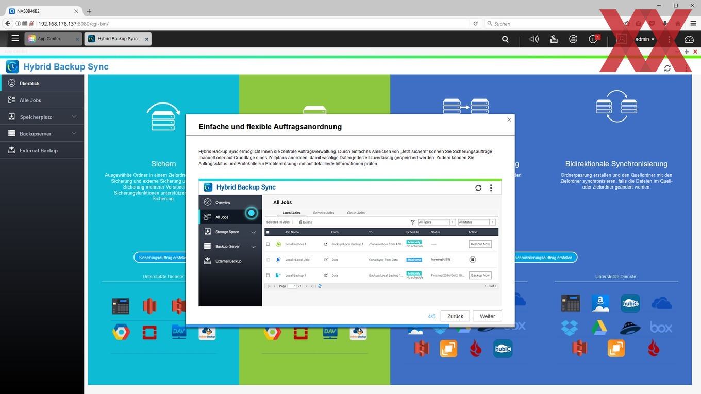
Task: Click the Zurück button
Action: click(x=455, y=316)
